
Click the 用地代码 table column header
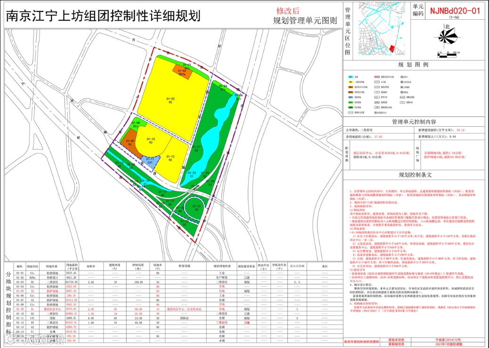pyautogui.click(x=32, y=266)
